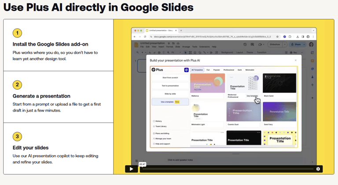Pick the Modernist Professional template thumbnail
Image resolution: width=338 pixels, height=185 pixels.
[243, 83]
